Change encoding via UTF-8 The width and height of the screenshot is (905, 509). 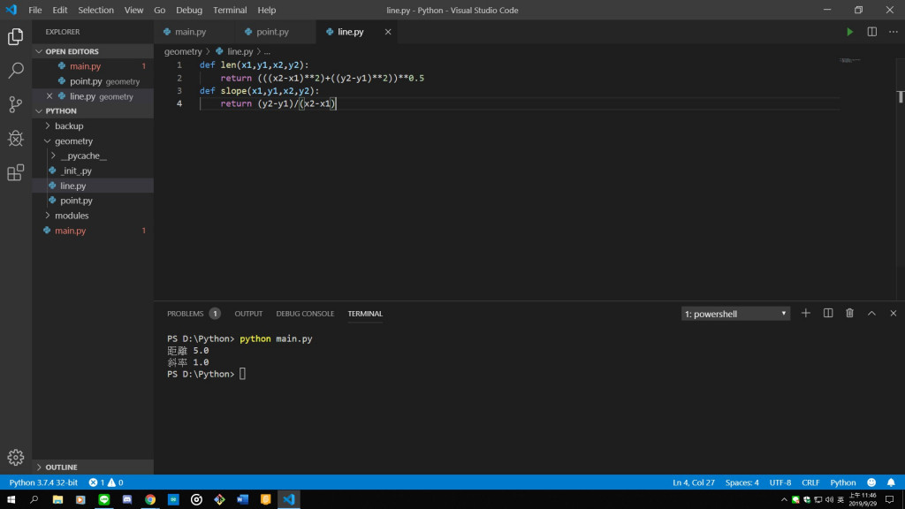click(780, 482)
